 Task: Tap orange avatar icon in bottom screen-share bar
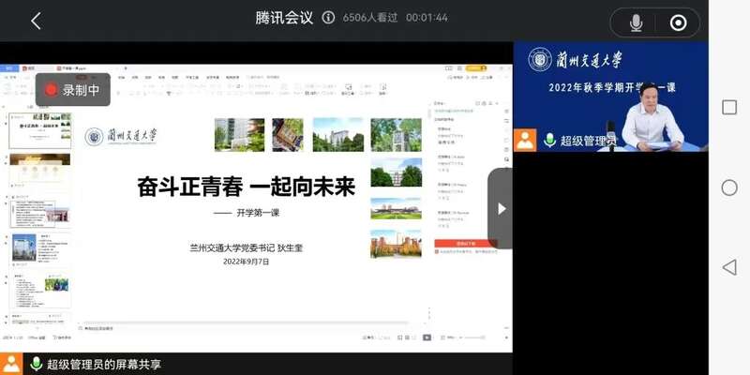coord(10,364)
